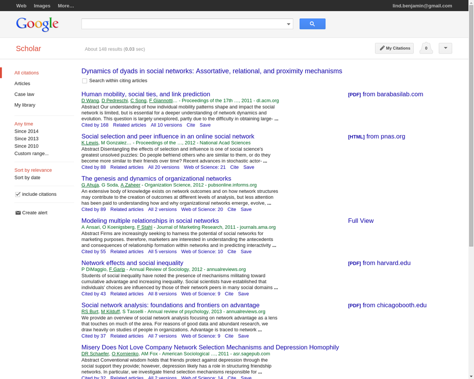Open author A Zaheer profile link
The height and width of the screenshot is (379, 474).
pos(130,185)
